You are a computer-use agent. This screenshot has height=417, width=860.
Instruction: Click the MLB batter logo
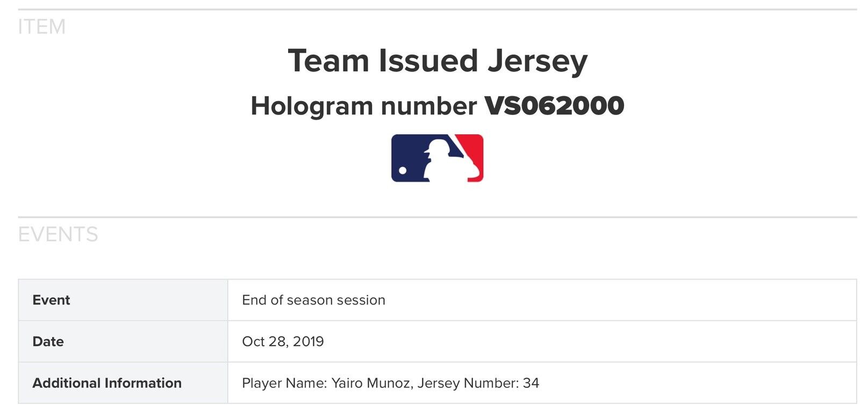[x=437, y=158]
